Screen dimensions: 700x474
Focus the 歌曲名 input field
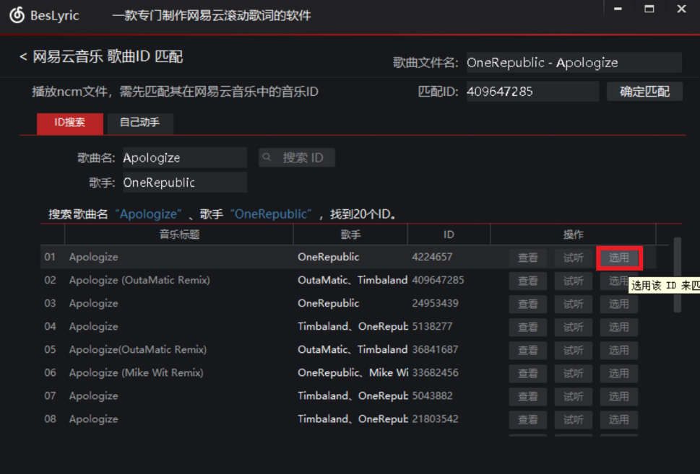click(x=184, y=157)
